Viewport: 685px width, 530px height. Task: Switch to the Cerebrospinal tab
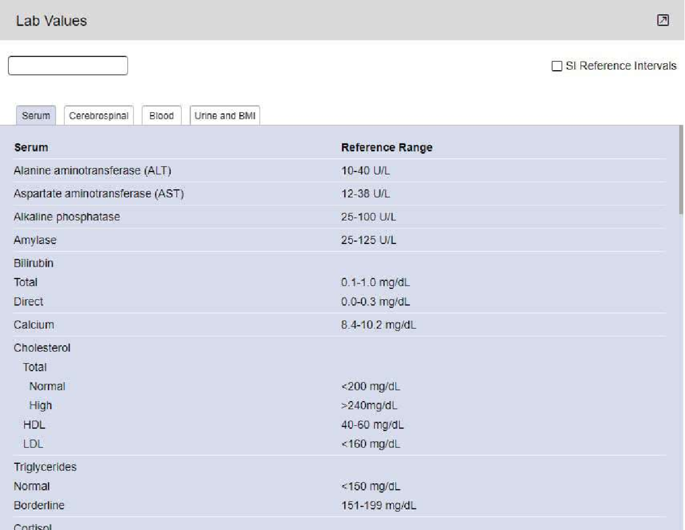pos(100,116)
